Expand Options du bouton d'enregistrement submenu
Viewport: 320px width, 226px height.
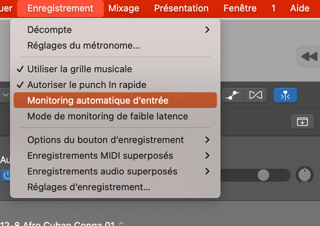[x=115, y=140]
